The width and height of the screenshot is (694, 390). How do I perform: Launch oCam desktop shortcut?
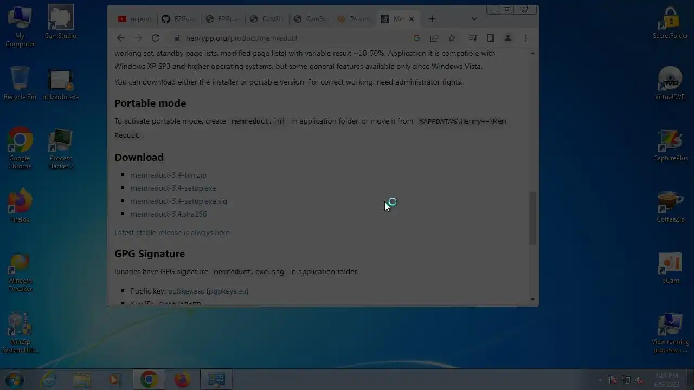coord(670,268)
